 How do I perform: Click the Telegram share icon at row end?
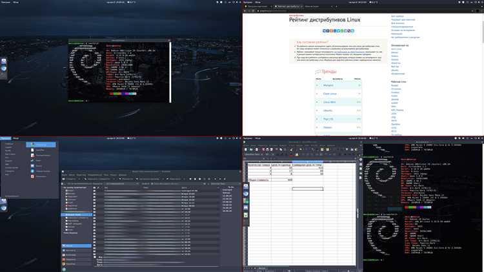(x=352, y=31)
